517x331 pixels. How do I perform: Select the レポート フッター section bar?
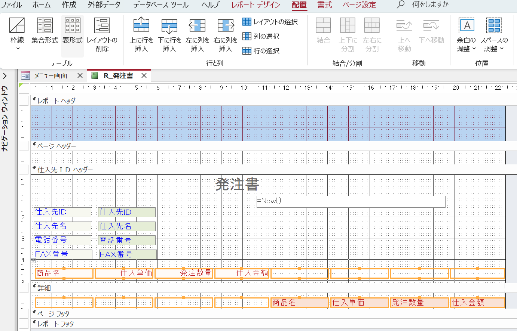tap(268, 324)
